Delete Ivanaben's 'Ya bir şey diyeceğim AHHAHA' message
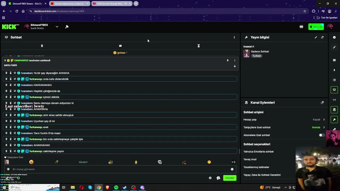This screenshot has height=191, width=340. (x=6, y=73)
